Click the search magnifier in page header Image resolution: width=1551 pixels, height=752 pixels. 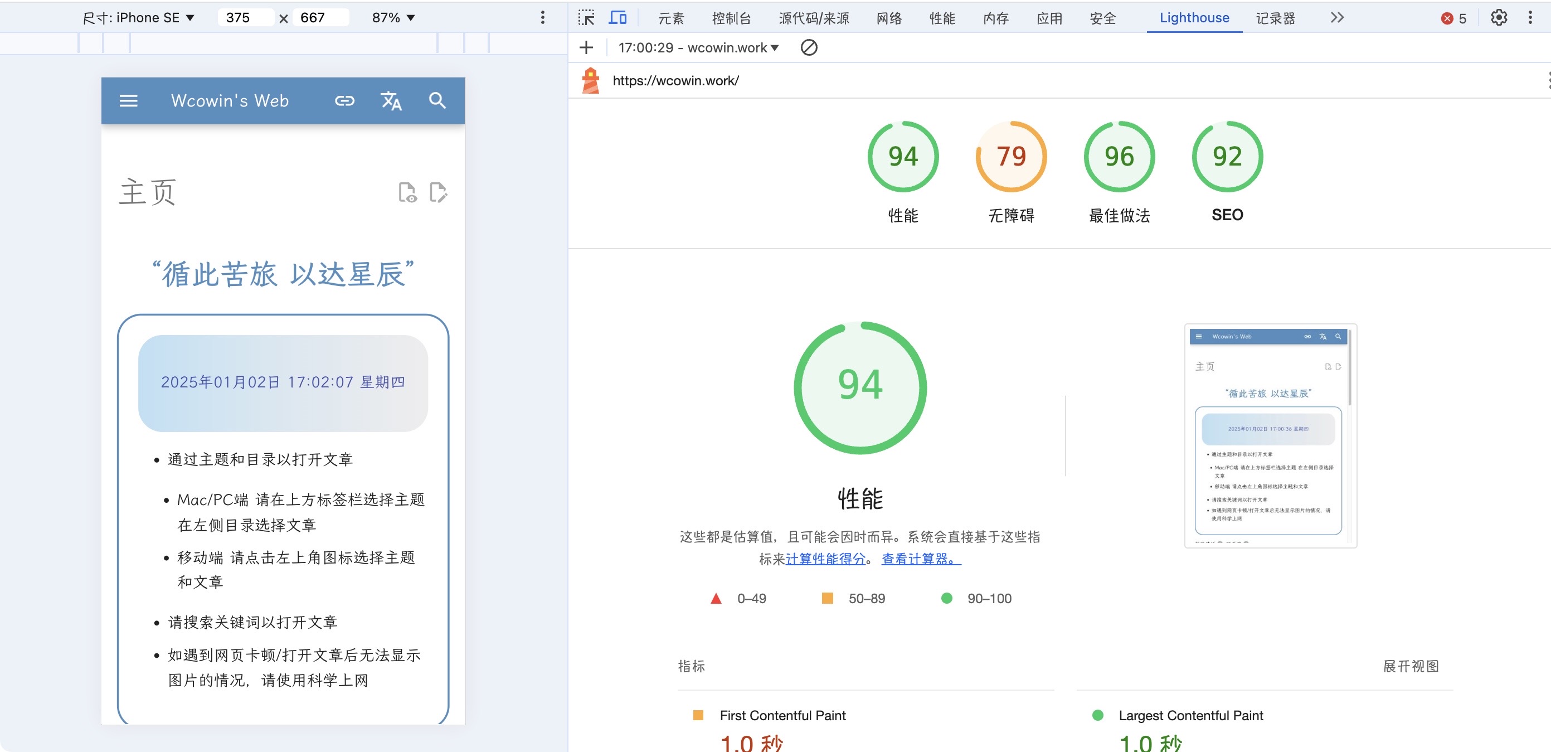pyautogui.click(x=437, y=100)
